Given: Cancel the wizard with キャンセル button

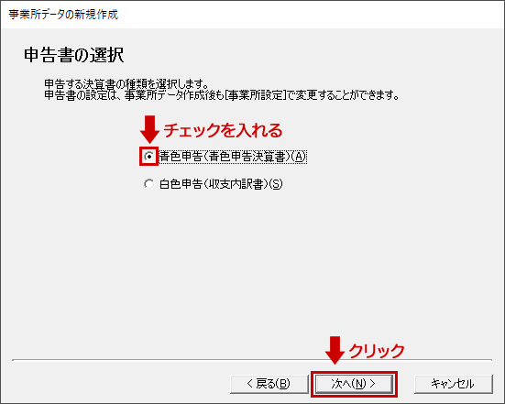Looking at the screenshot, I should [454, 384].
